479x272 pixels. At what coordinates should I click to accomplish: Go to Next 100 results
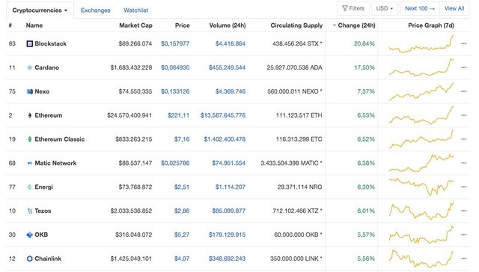(420, 8)
